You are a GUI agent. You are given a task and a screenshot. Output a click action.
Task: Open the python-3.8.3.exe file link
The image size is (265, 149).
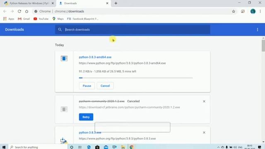pos(90,132)
